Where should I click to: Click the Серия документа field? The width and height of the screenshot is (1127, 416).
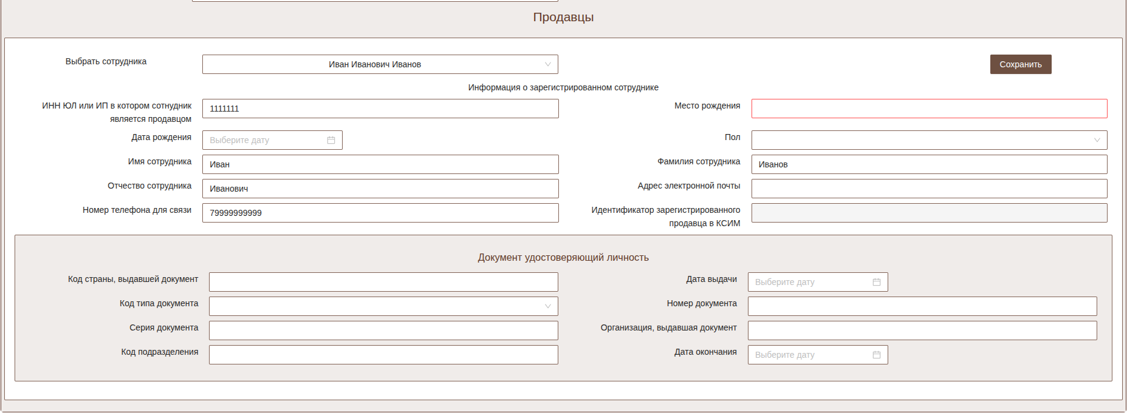[x=383, y=330]
